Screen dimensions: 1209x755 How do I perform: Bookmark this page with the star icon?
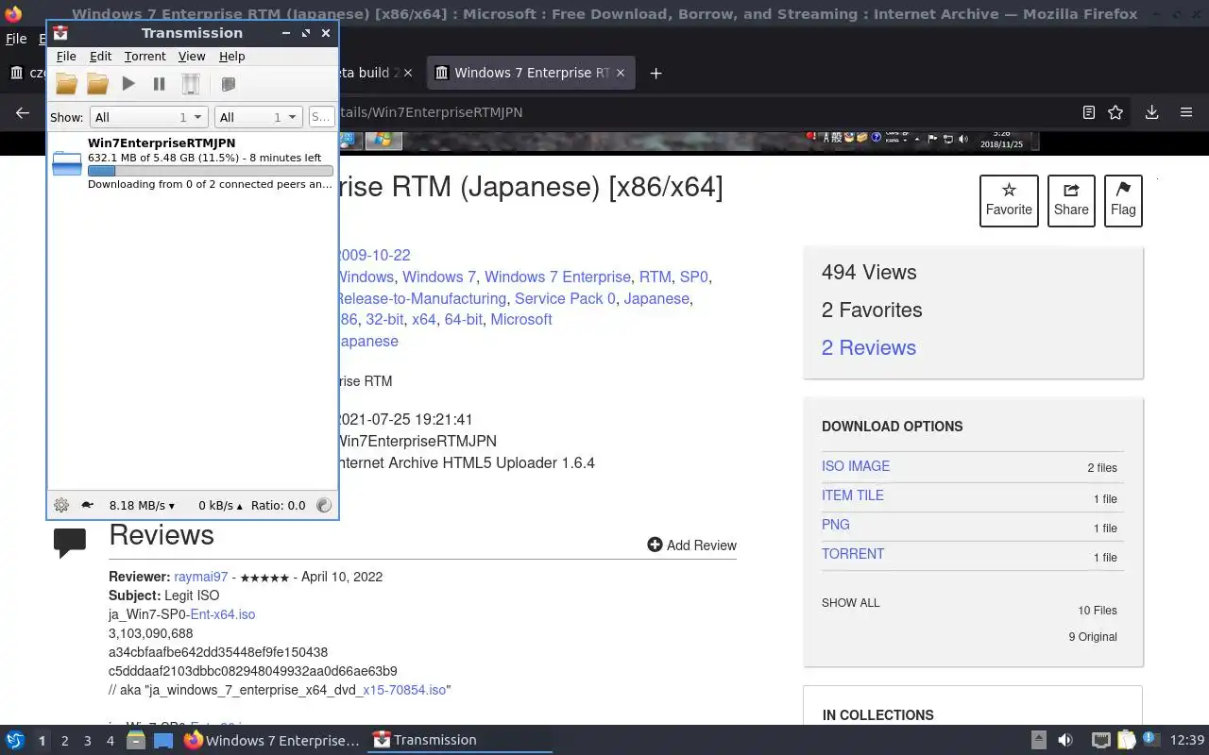[1115, 112]
